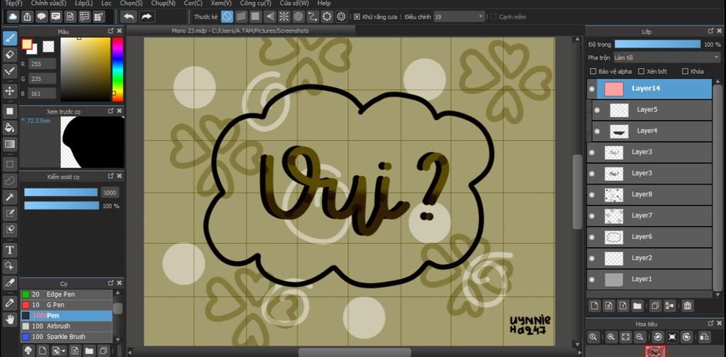This screenshot has width=726, height=357.
Task: Enable the concentric circle snap guide
Action: pyautogui.click(x=298, y=17)
